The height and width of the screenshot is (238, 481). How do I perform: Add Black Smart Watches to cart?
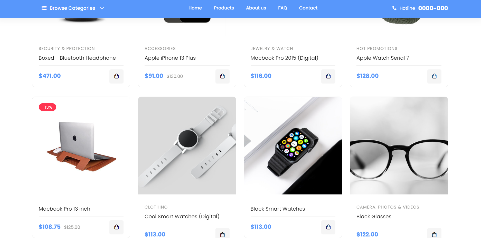point(328,227)
